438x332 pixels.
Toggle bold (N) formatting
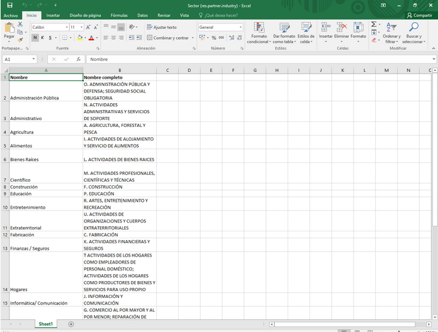(x=35, y=38)
